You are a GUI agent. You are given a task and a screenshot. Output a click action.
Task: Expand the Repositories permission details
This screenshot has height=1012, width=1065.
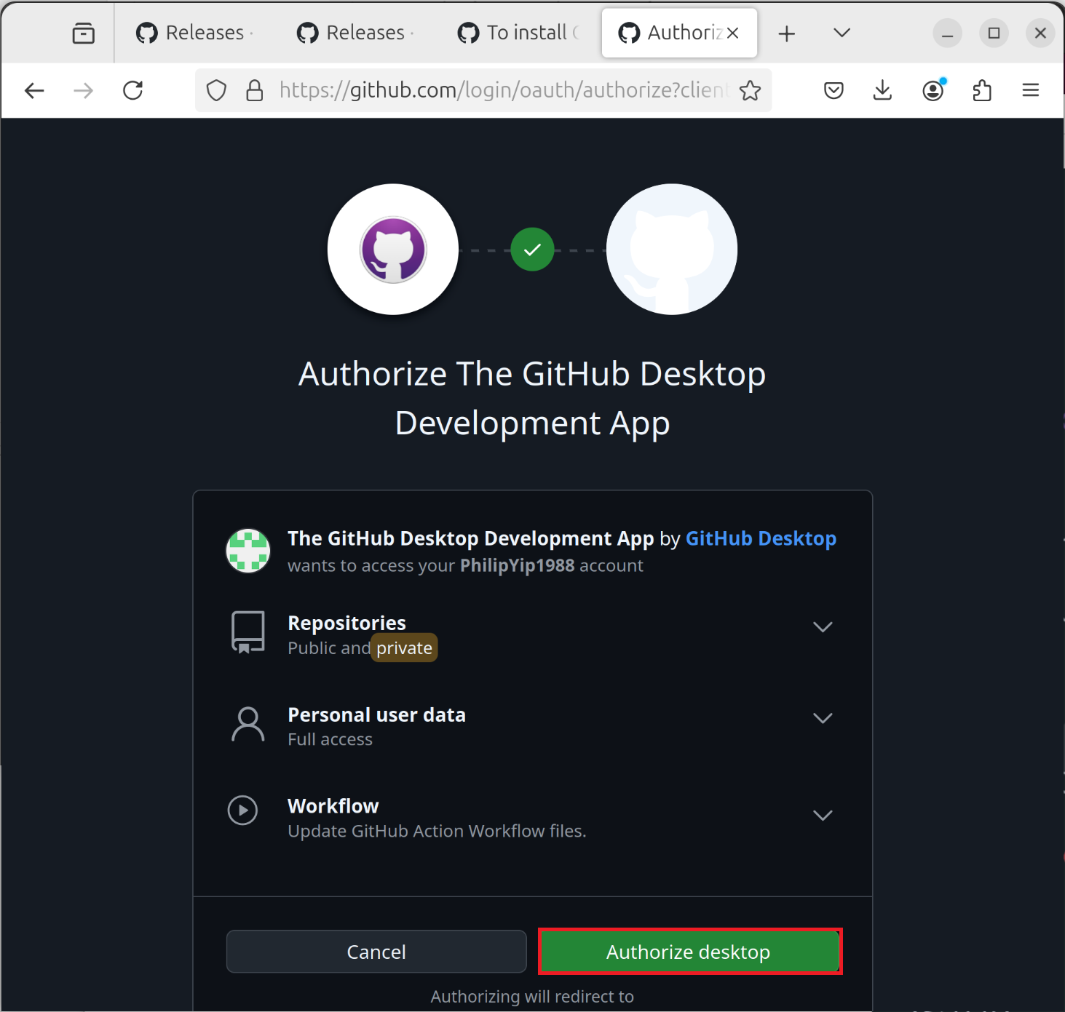point(822,627)
